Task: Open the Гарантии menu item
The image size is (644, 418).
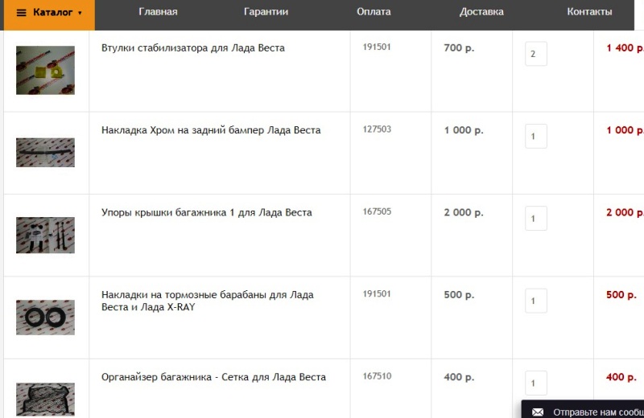Action: 266,12
